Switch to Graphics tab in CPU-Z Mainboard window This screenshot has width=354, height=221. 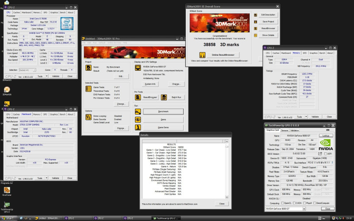click(x=54, y=114)
